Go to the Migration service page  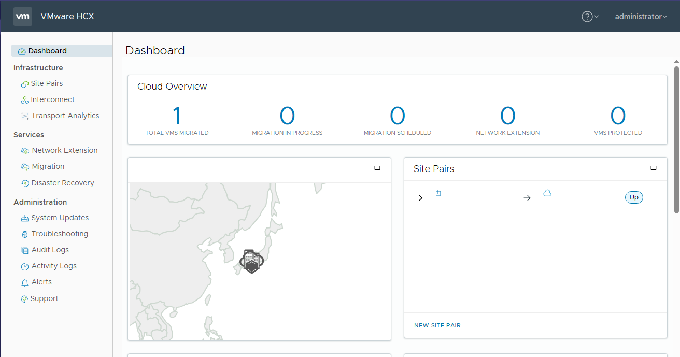tap(48, 166)
